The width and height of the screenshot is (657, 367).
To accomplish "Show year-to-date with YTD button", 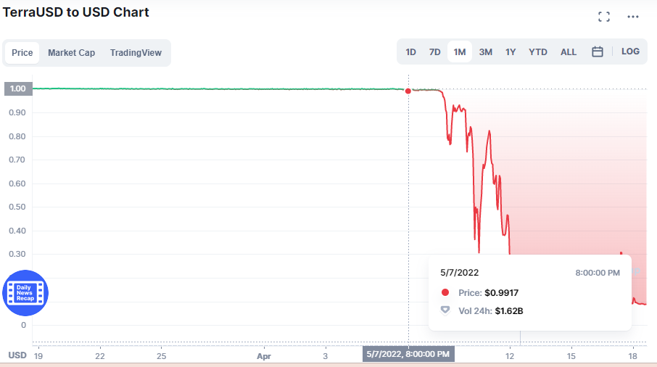I will pyautogui.click(x=537, y=52).
